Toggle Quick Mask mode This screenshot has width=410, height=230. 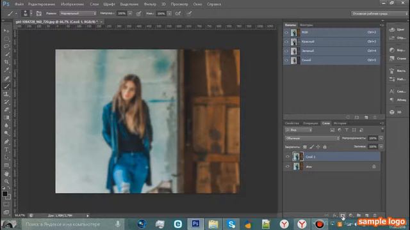pos(6,204)
